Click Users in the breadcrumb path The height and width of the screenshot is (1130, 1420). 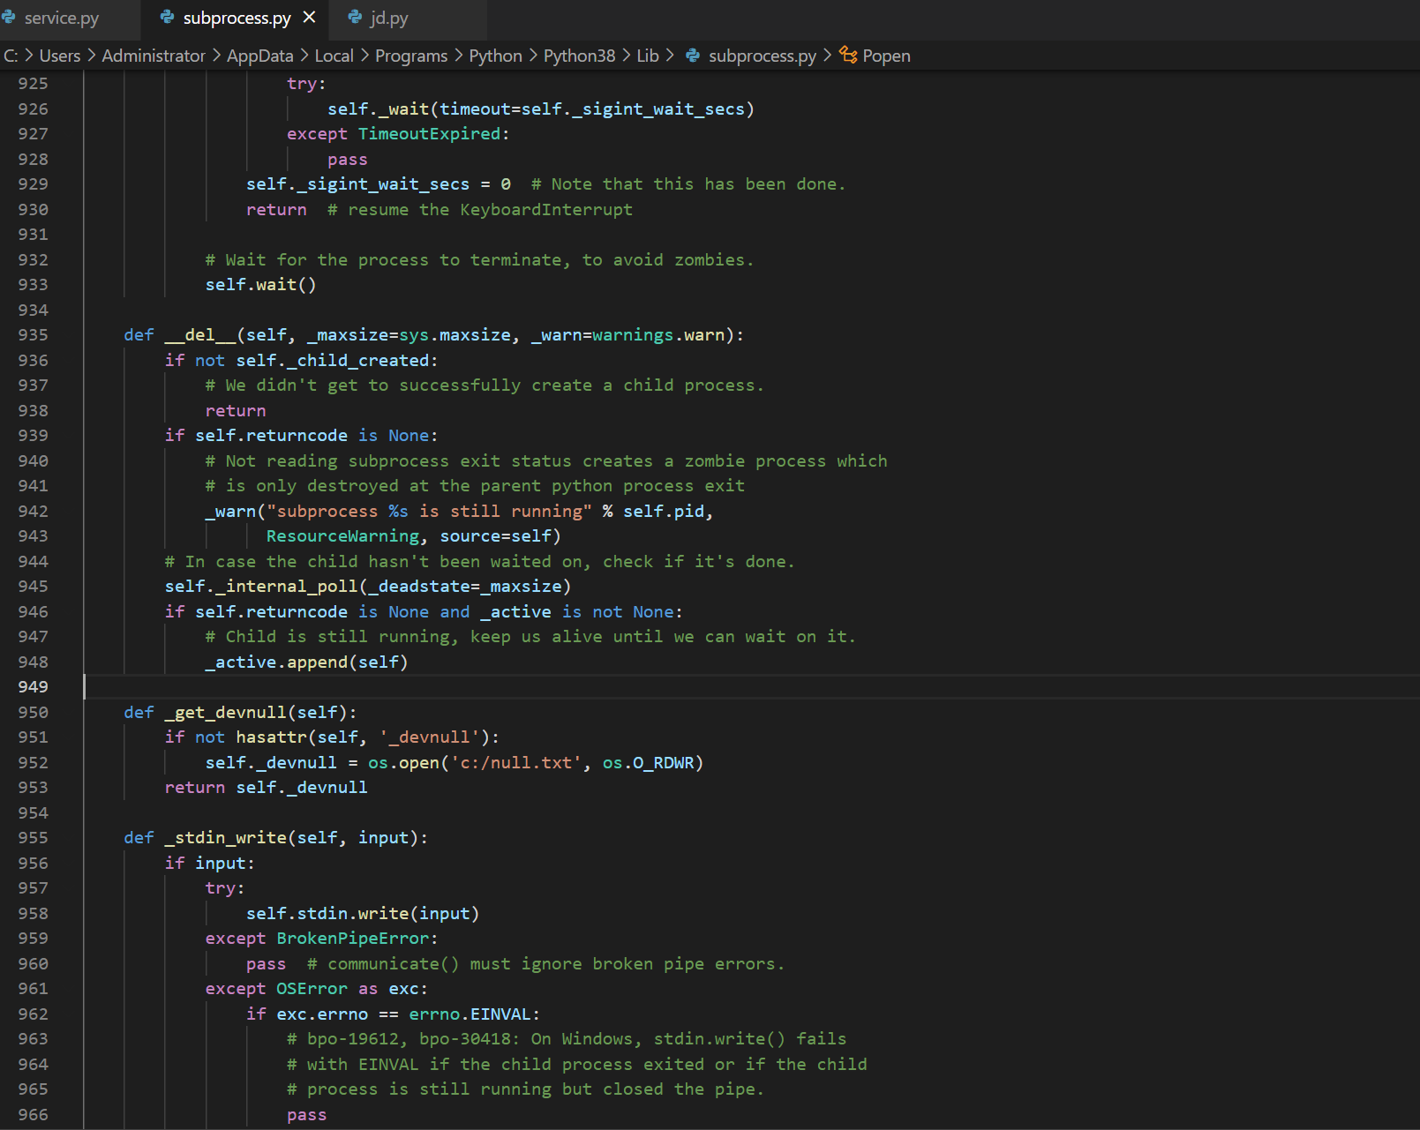59,56
